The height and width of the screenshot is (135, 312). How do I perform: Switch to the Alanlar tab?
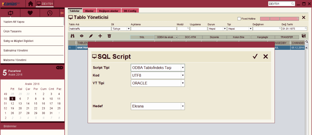pyautogui.click(x=89, y=11)
